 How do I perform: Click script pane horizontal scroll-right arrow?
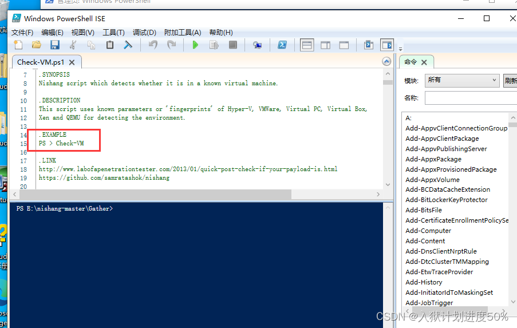[x=378, y=195]
